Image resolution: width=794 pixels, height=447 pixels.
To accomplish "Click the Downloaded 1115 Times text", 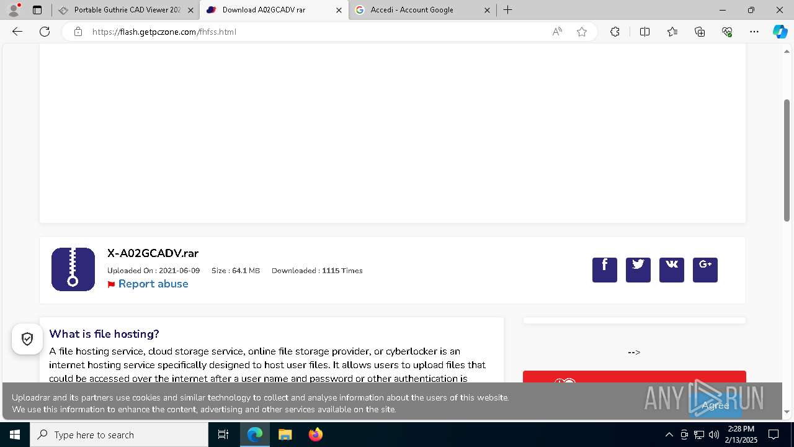I will tap(317, 271).
